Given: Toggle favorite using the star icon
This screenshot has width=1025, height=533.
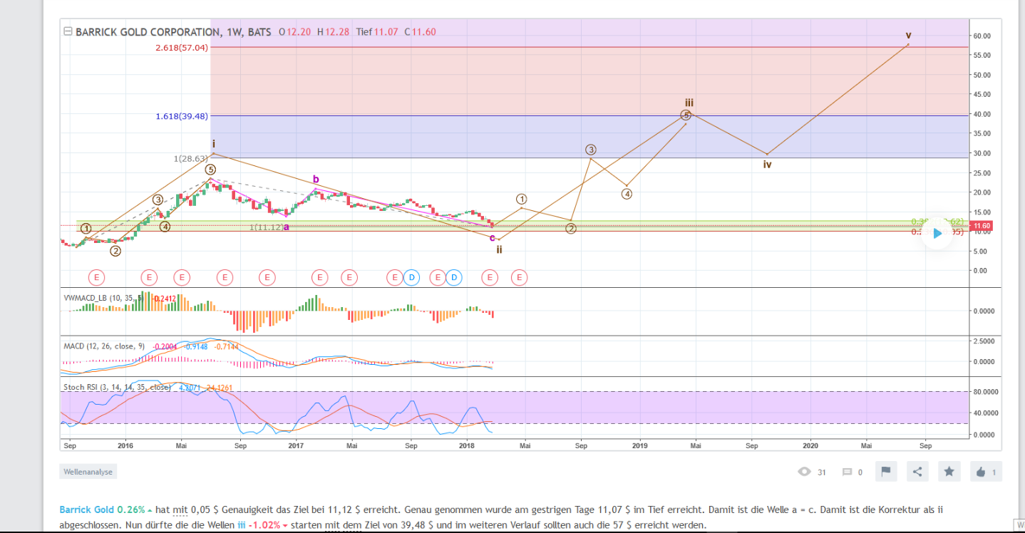Looking at the screenshot, I should [x=949, y=471].
